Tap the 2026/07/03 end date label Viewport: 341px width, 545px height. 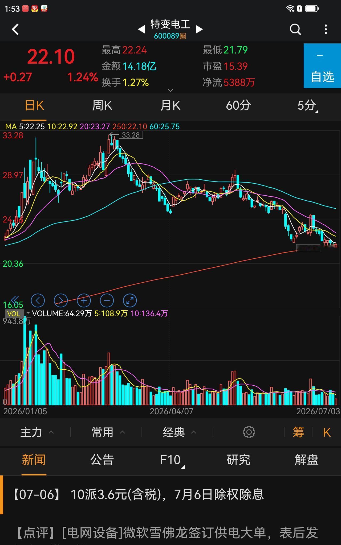pyautogui.click(x=318, y=411)
